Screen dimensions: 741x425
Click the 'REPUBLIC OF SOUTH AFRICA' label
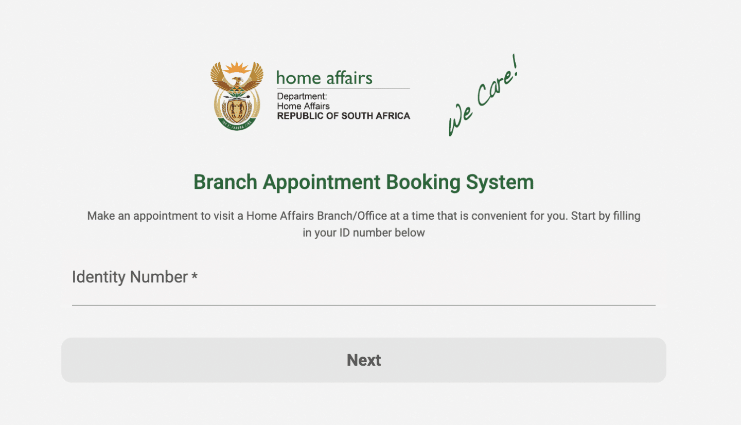coord(343,116)
